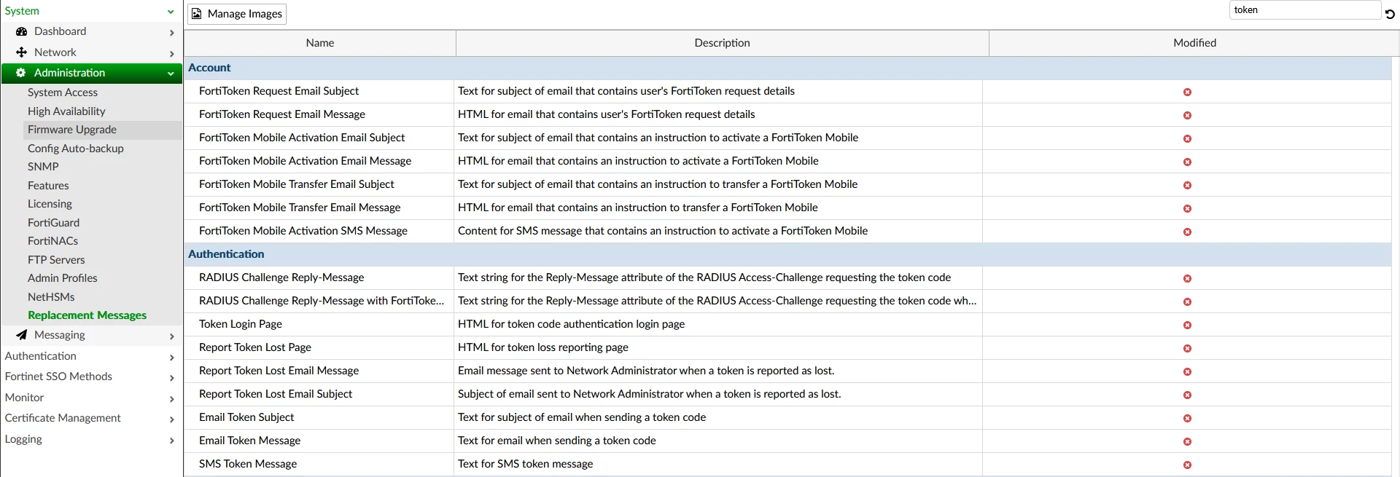Open Config Auto-backup menu item
This screenshot has width=1400, height=477.
[x=76, y=149]
